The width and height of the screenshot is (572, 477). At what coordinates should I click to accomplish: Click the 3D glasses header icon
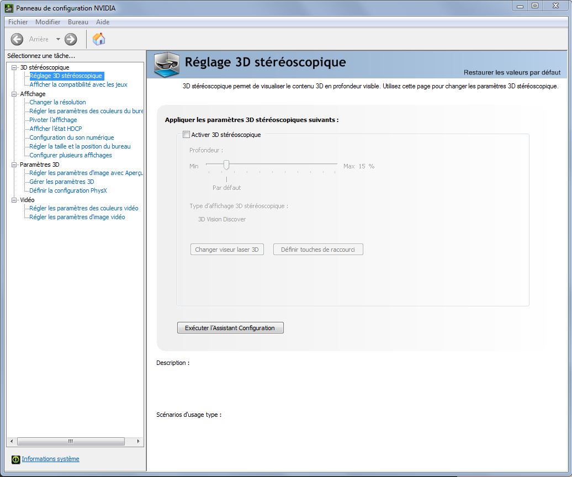(x=167, y=65)
